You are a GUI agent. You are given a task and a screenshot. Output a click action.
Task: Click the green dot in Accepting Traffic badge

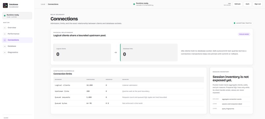(x=234, y=23)
